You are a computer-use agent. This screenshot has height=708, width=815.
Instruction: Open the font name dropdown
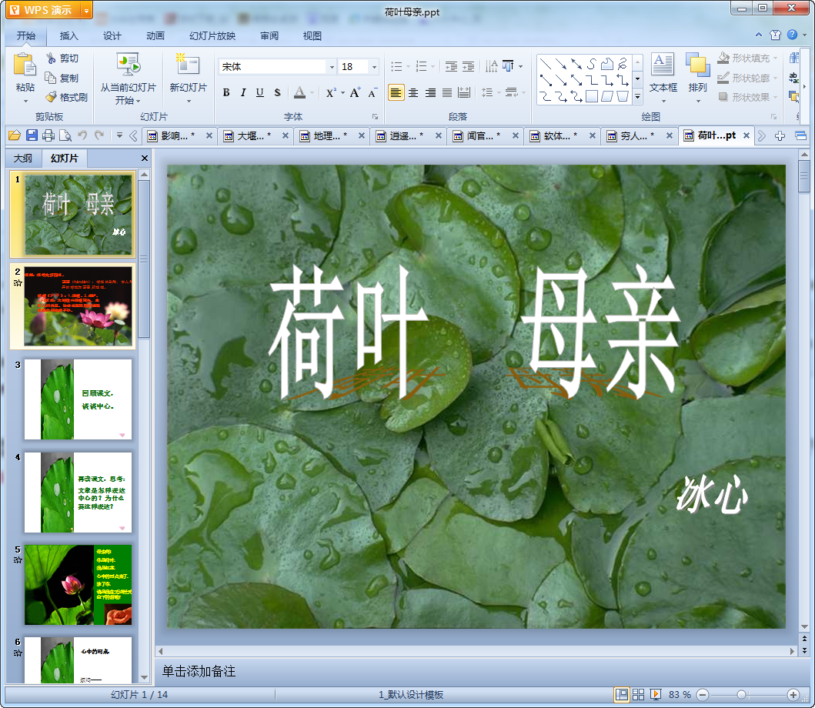pos(332,66)
